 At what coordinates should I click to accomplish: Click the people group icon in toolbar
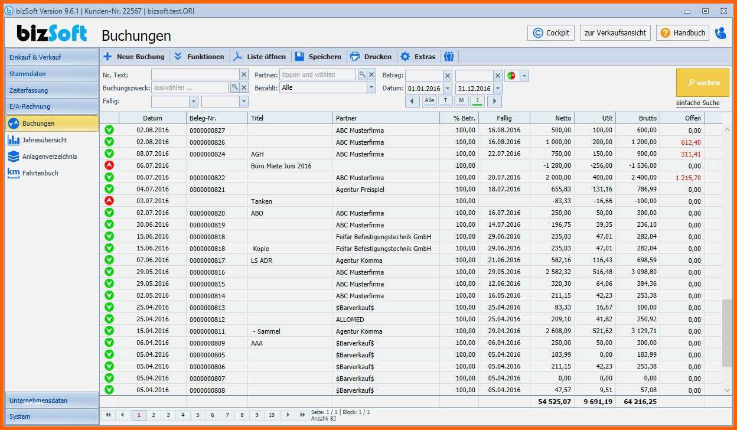click(449, 57)
